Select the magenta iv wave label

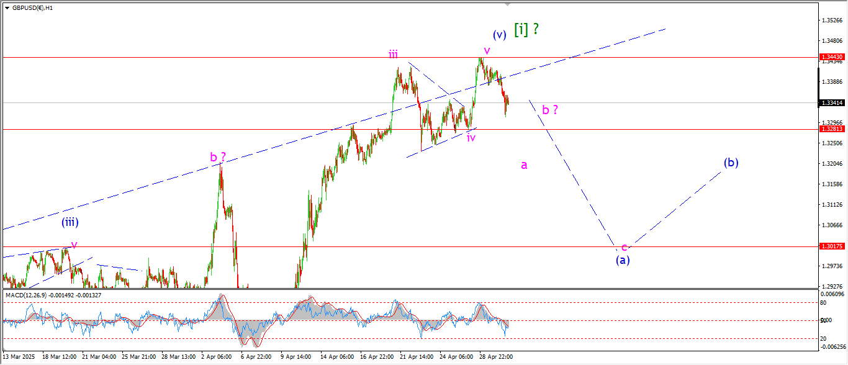click(x=471, y=137)
